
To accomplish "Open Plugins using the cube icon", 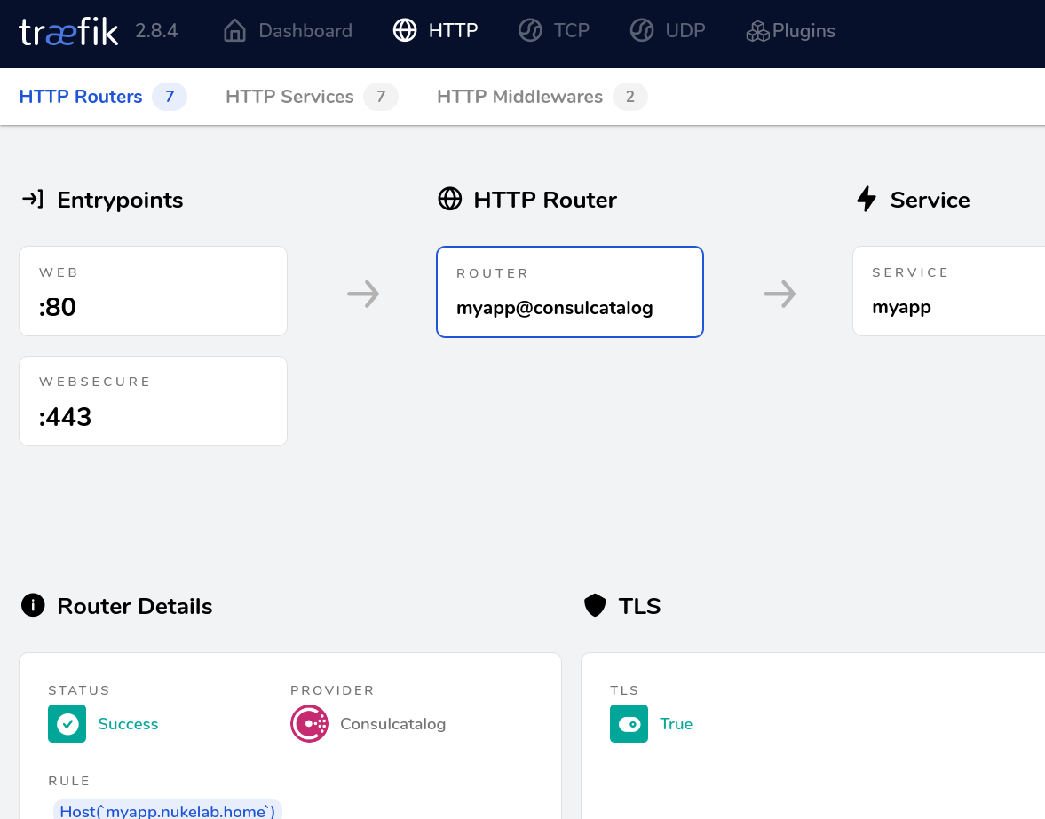I will coord(757,30).
